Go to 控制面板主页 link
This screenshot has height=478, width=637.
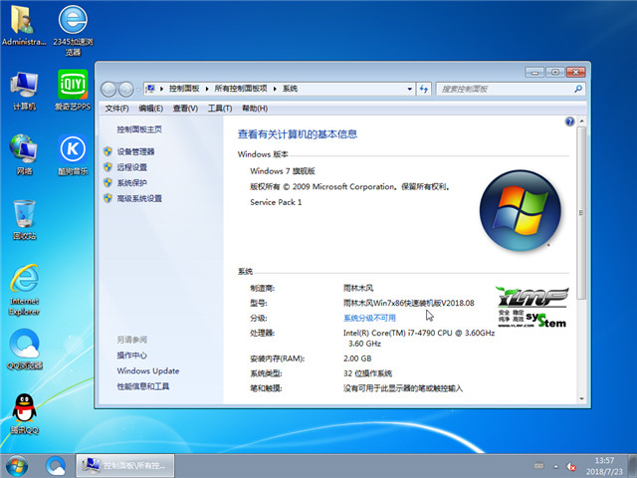click(x=139, y=129)
